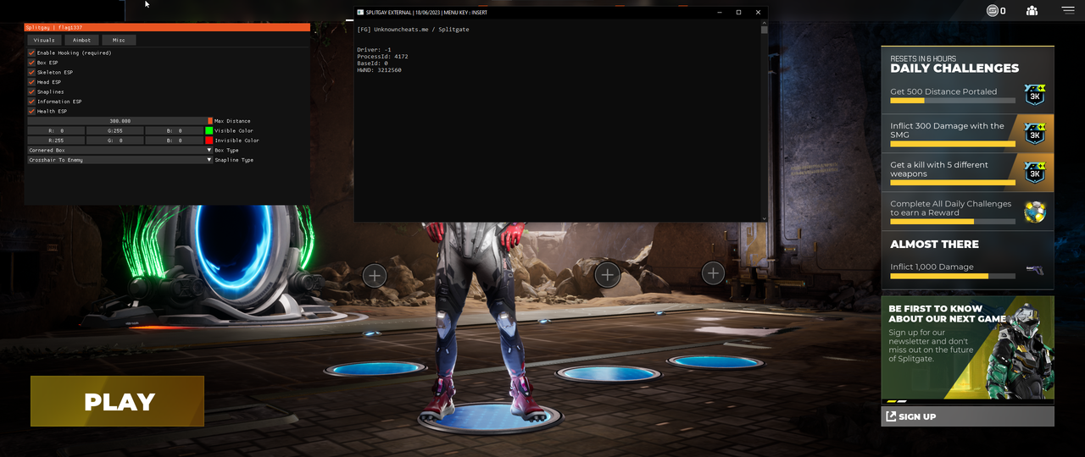
Task: Click Invisible Color R:255 field
Action: [56, 140]
